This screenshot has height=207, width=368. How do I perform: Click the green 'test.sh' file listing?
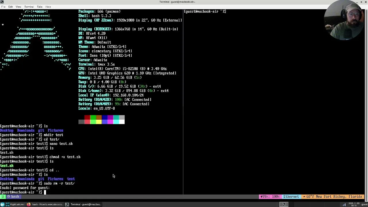[x=7, y=166]
